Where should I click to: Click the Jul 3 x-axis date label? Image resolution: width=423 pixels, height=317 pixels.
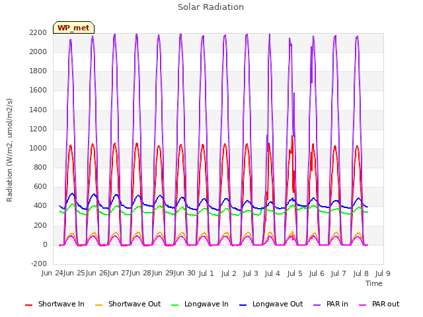tap(250, 273)
